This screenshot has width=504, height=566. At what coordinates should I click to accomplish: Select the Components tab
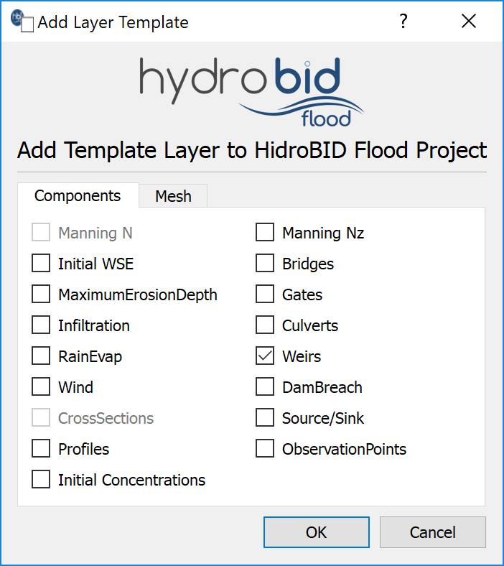(78, 195)
